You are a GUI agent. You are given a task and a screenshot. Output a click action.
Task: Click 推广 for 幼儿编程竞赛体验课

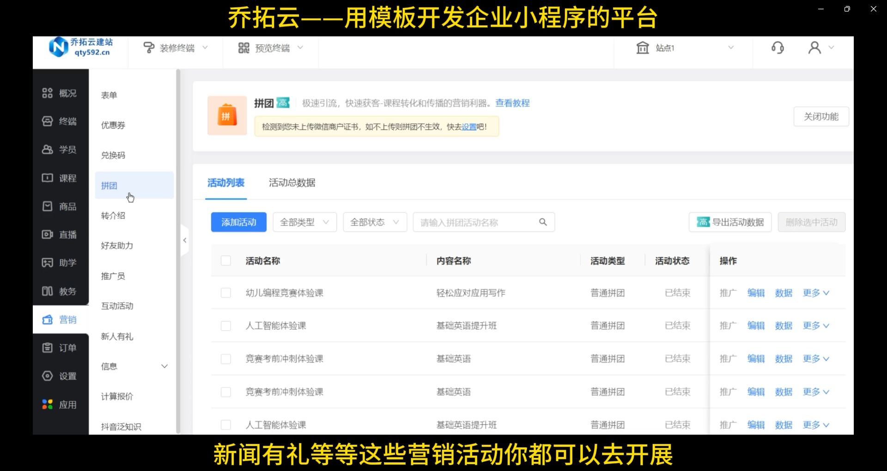(728, 293)
